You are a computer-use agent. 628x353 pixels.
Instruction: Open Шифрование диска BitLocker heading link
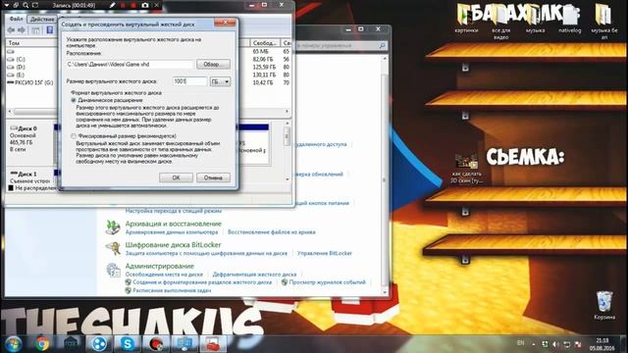click(x=173, y=245)
